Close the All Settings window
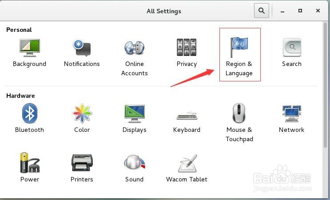The image size is (330, 200). [318, 11]
